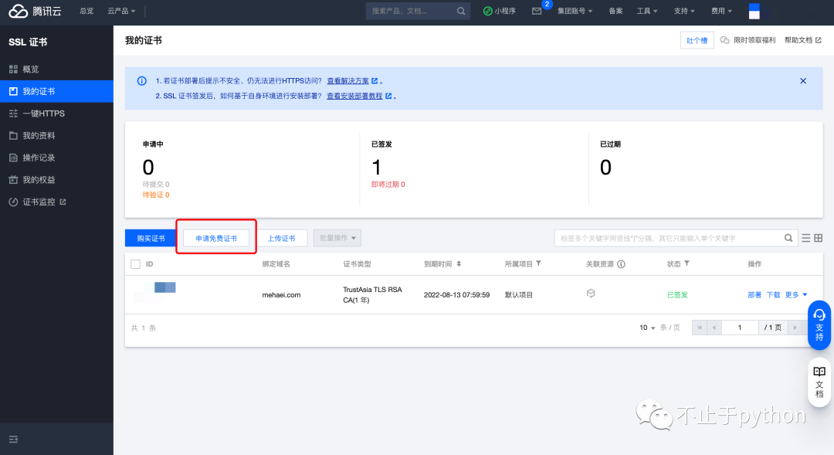Screen dimensions: 834x455
Task: Open 一键HTTPS in sidebar
Action: tap(43, 114)
